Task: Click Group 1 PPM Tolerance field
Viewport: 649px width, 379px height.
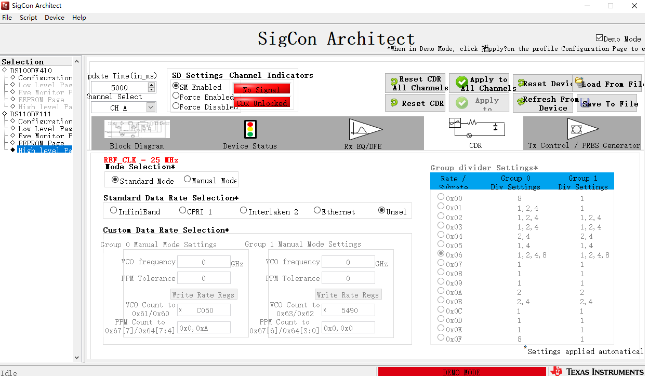Action: (348, 278)
